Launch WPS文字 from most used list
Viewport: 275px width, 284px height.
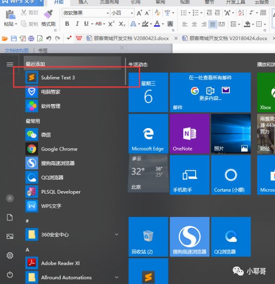(x=73, y=206)
